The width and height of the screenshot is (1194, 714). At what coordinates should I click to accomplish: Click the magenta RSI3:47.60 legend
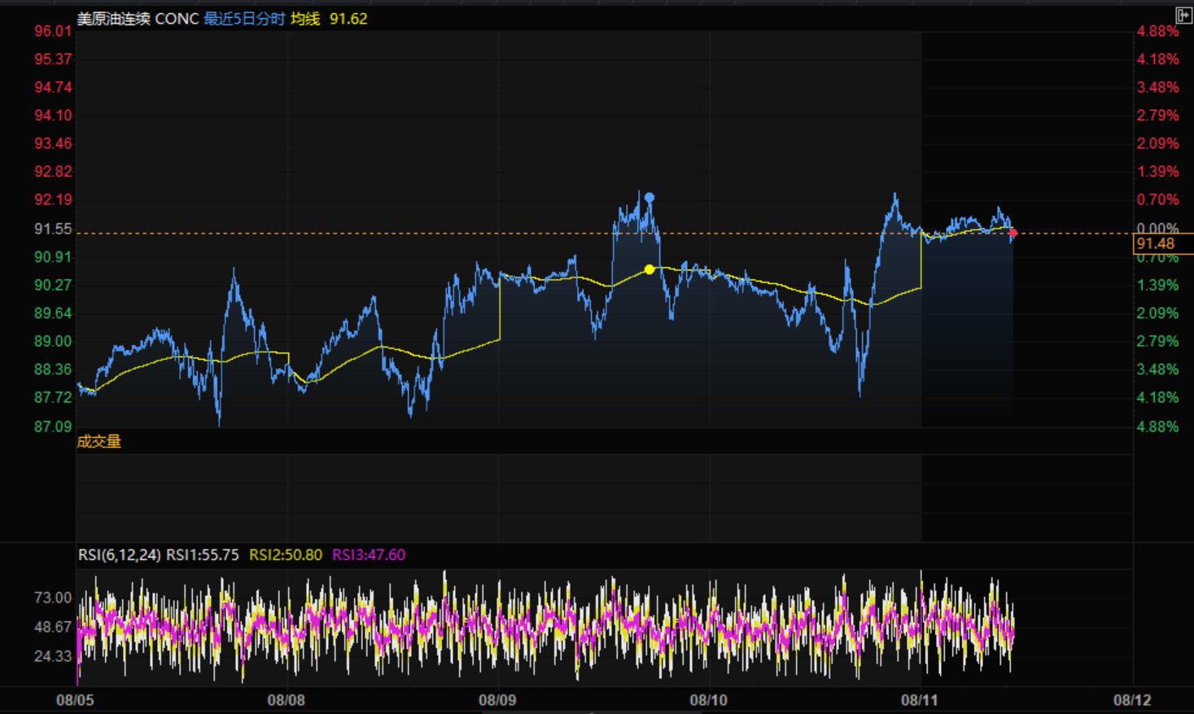pyautogui.click(x=369, y=555)
